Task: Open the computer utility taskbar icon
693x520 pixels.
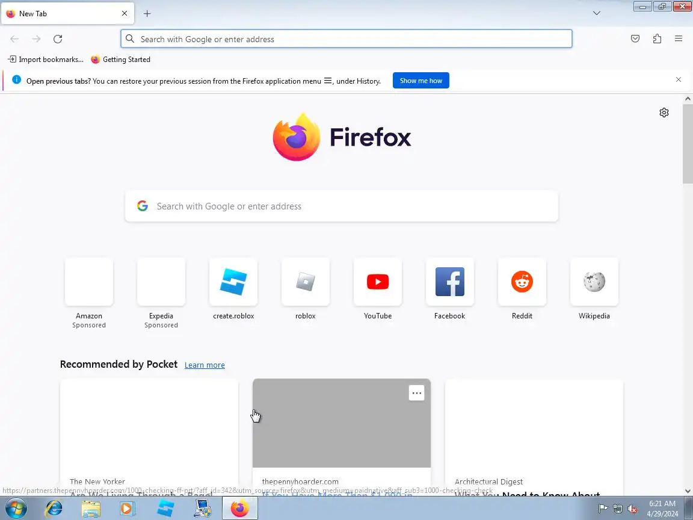Action: pyautogui.click(x=203, y=509)
